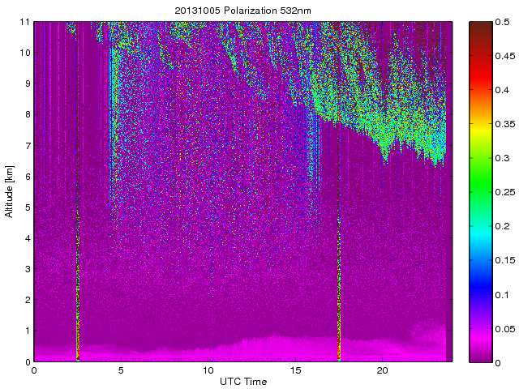Image resolution: width=519 pixels, height=389 pixels.
Task: Click the 'Altitude [km]' y-axis label
Action: coord(9,192)
